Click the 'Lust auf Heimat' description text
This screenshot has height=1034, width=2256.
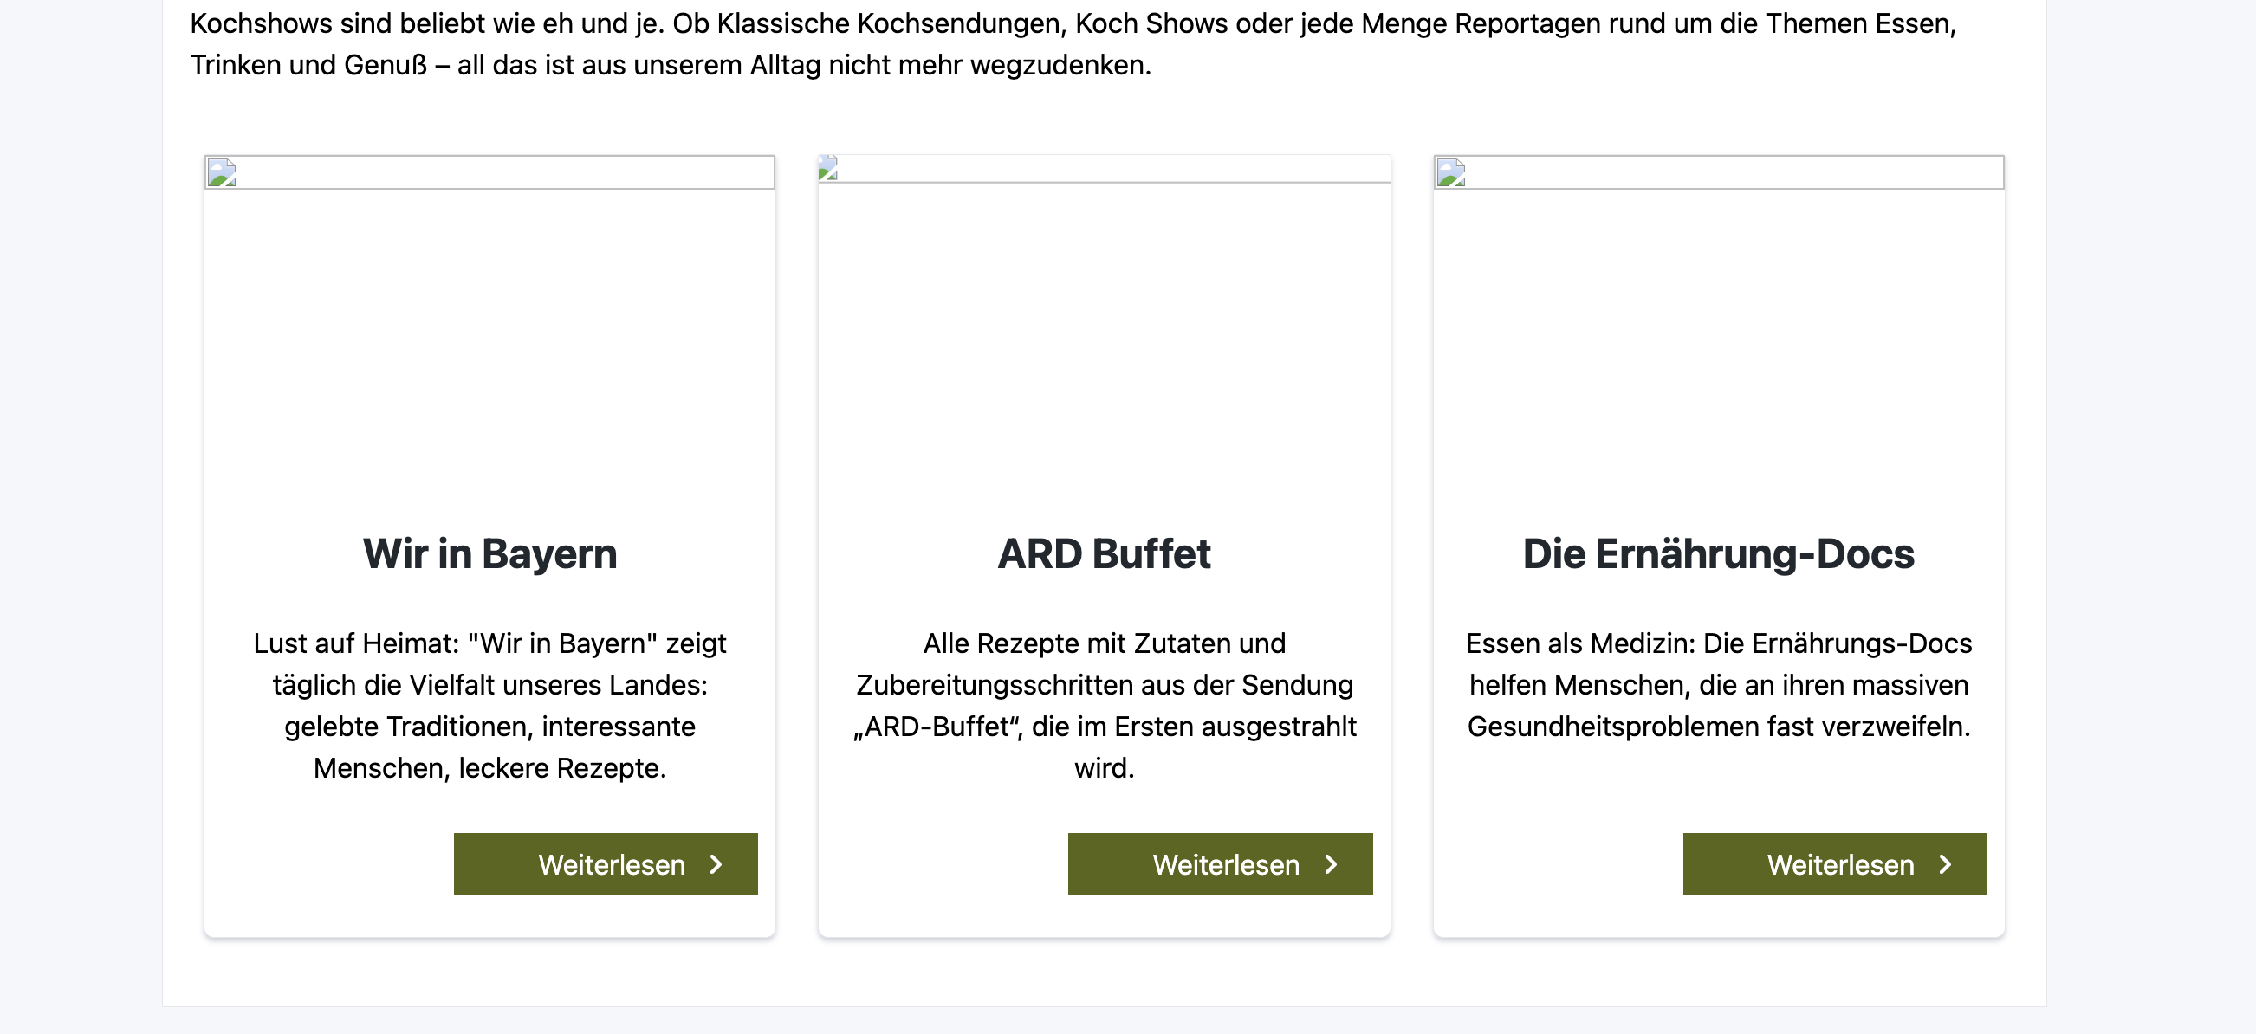[489, 705]
